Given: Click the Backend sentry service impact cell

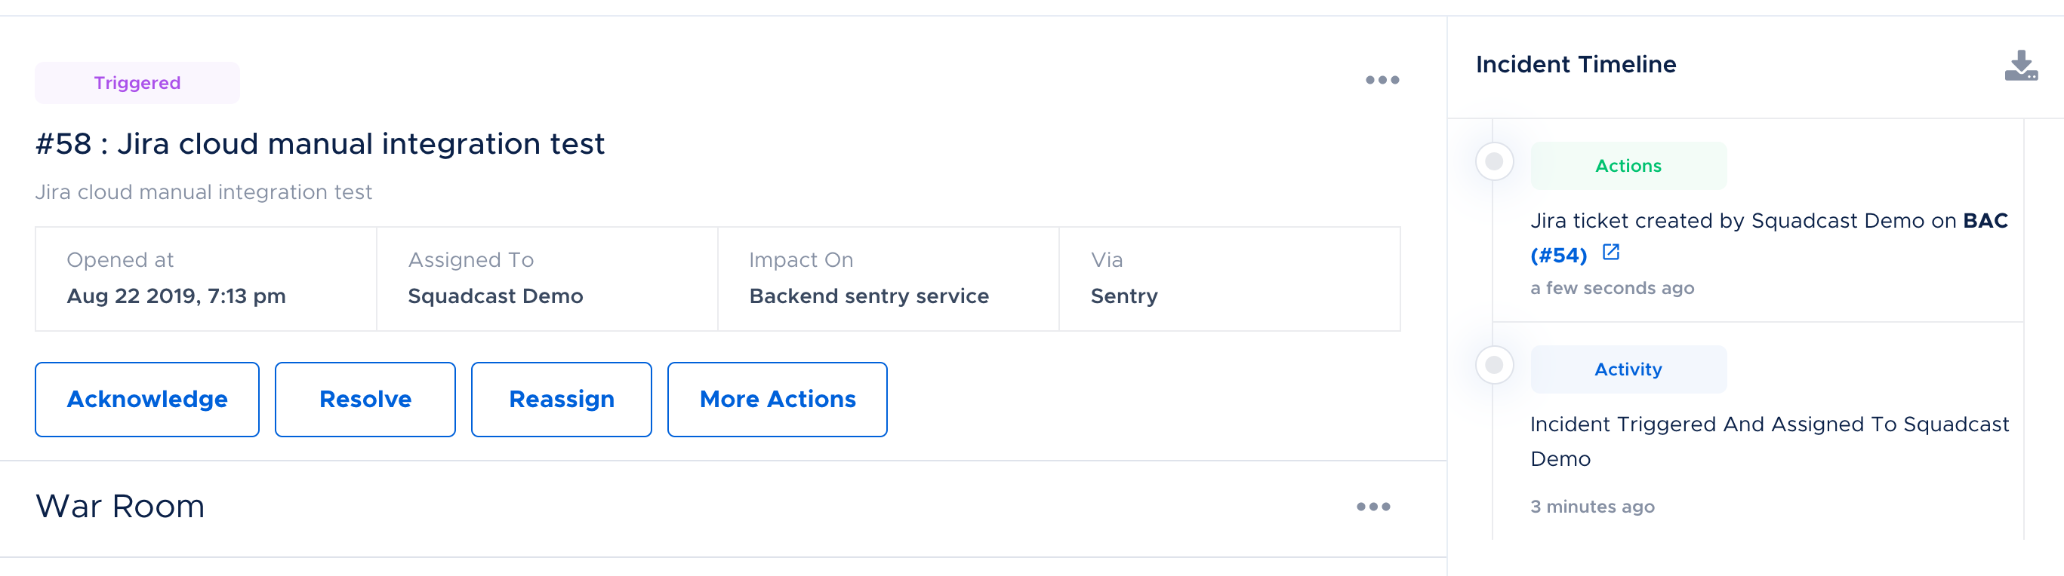Looking at the screenshot, I should (888, 279).
